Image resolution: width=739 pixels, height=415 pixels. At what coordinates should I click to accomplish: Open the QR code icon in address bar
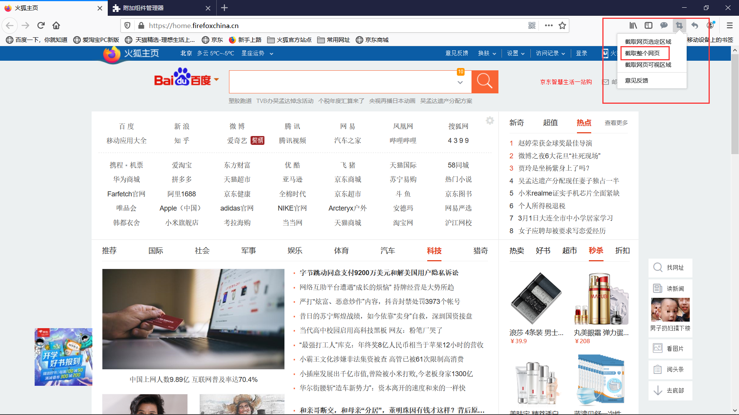[532, 25]
